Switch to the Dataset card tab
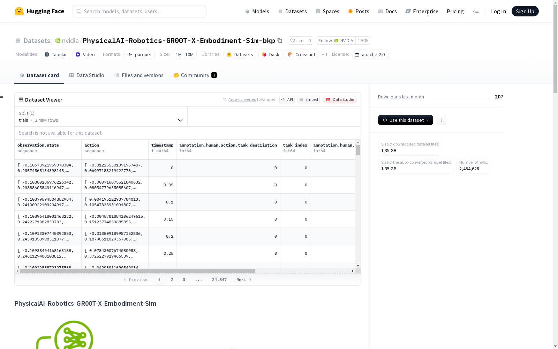The image size is (558, 349). [x=39, y=75]
